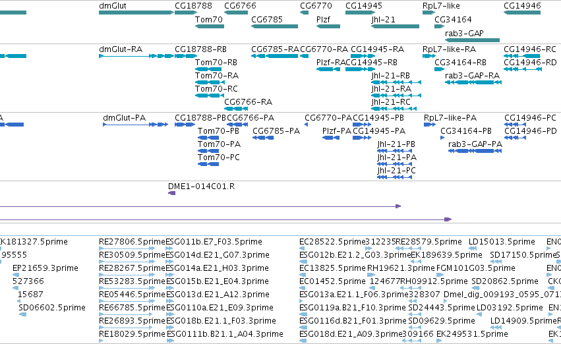Open the Tom70-PB protein label
Viewport: 561px width, 344px height.
coord(219,131)
